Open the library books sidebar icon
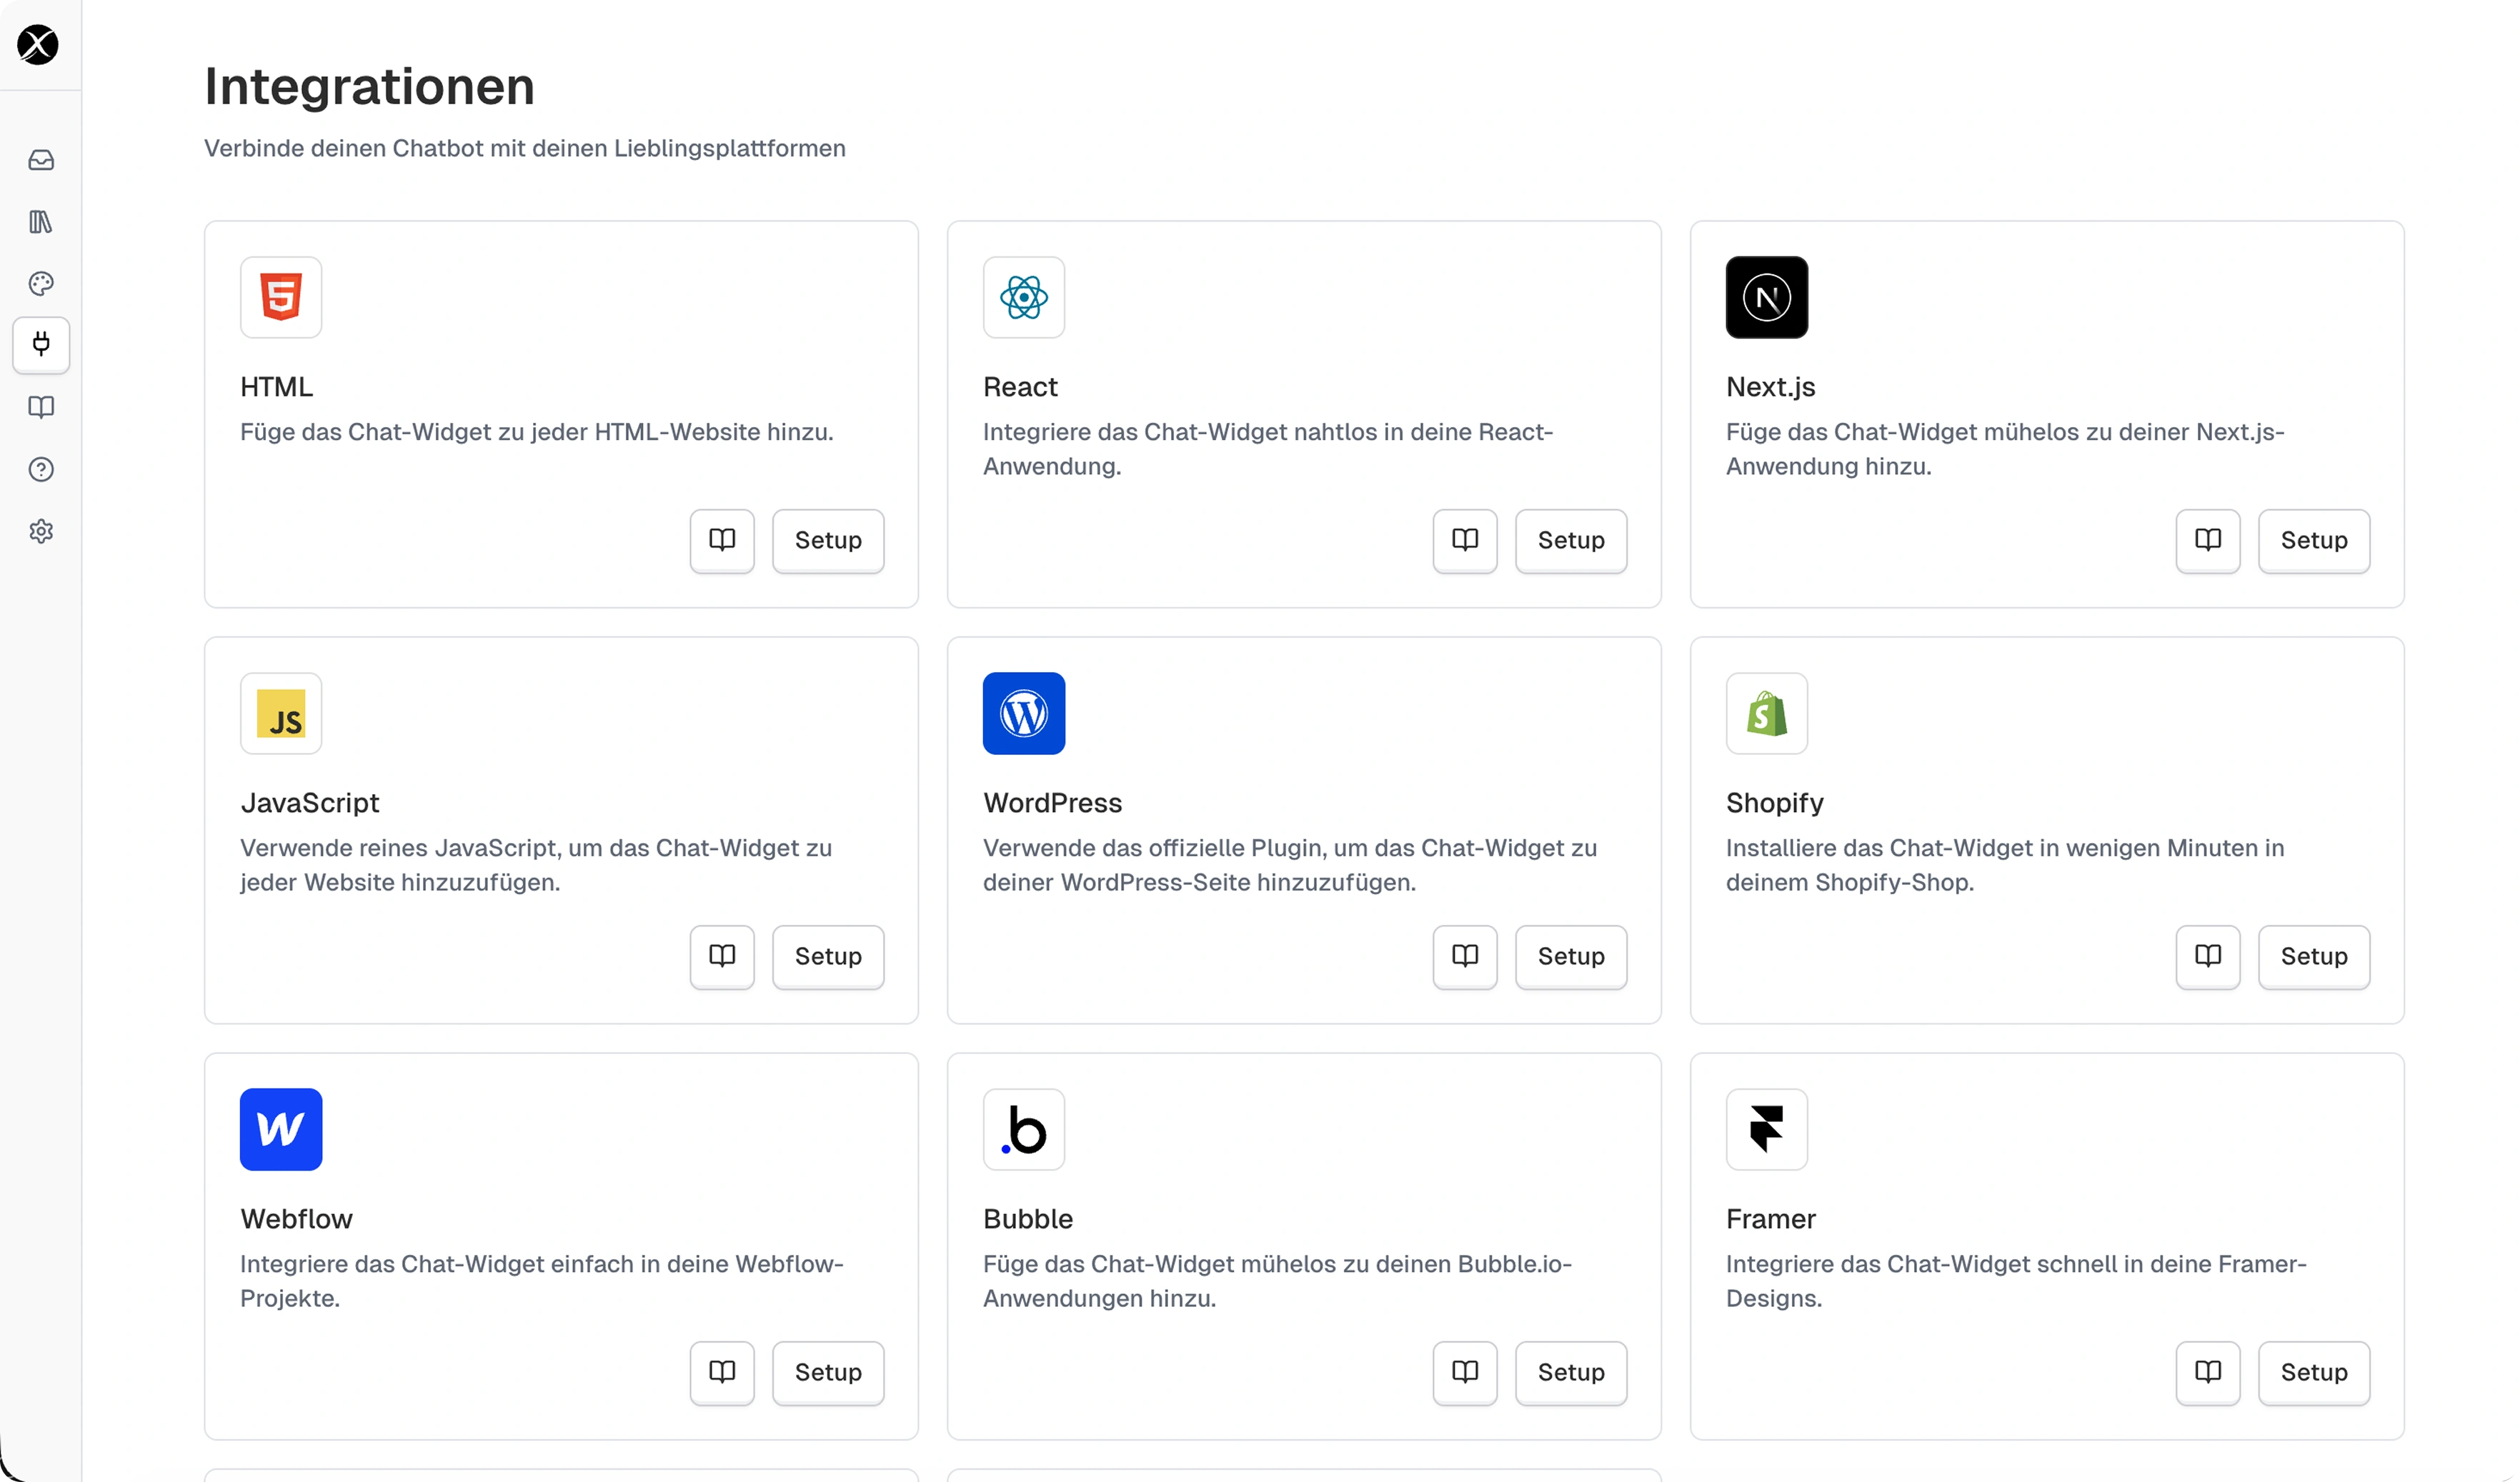Viewport: 2520px width, 1482px height. [x=41, y=222]
